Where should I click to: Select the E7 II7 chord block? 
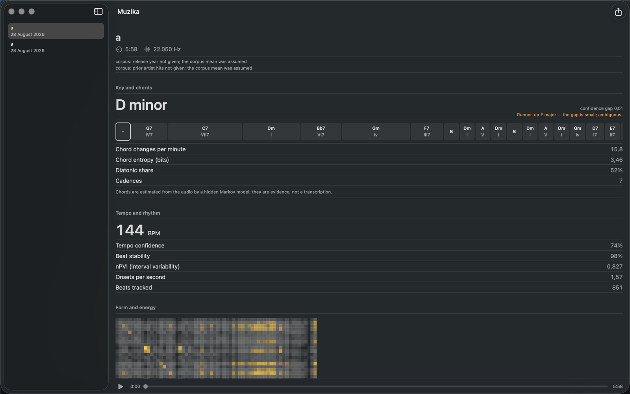[612, 132]
